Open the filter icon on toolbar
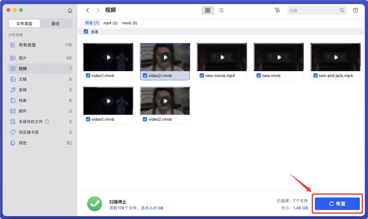 coord(277,10)
